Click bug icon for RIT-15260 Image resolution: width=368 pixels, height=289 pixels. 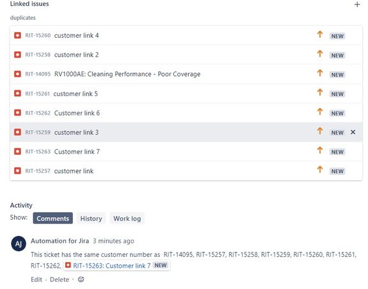18,35
